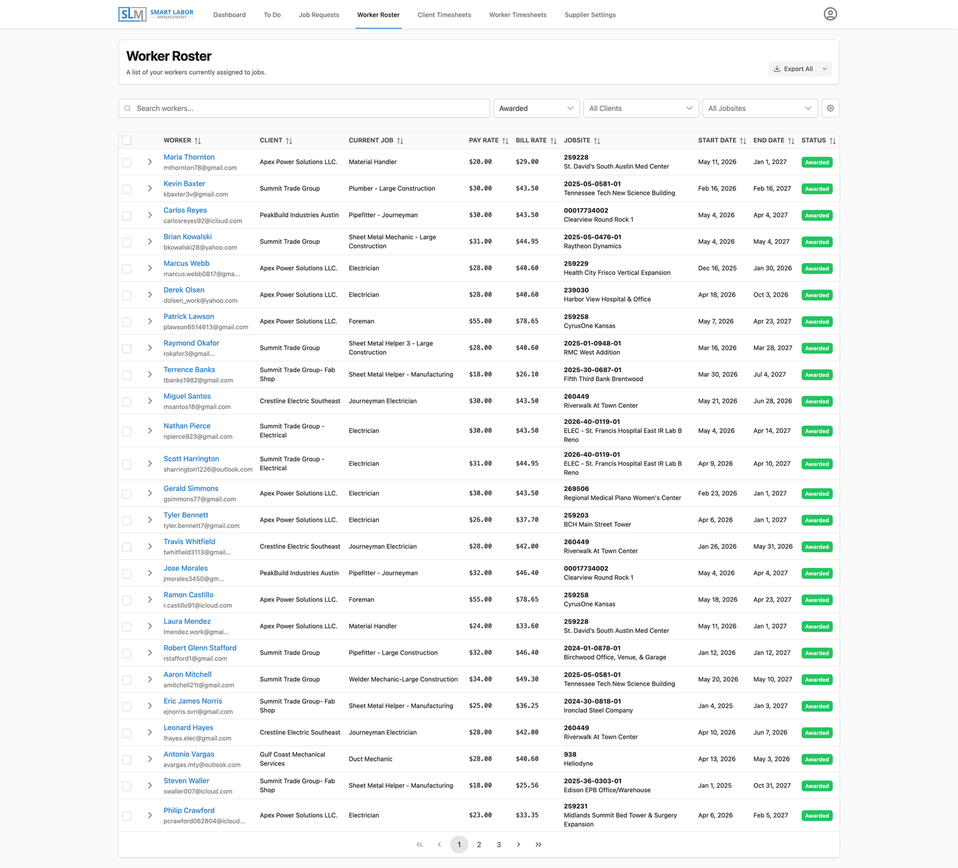
Task: Sort by Client column arrows
Action: [289, 140]
